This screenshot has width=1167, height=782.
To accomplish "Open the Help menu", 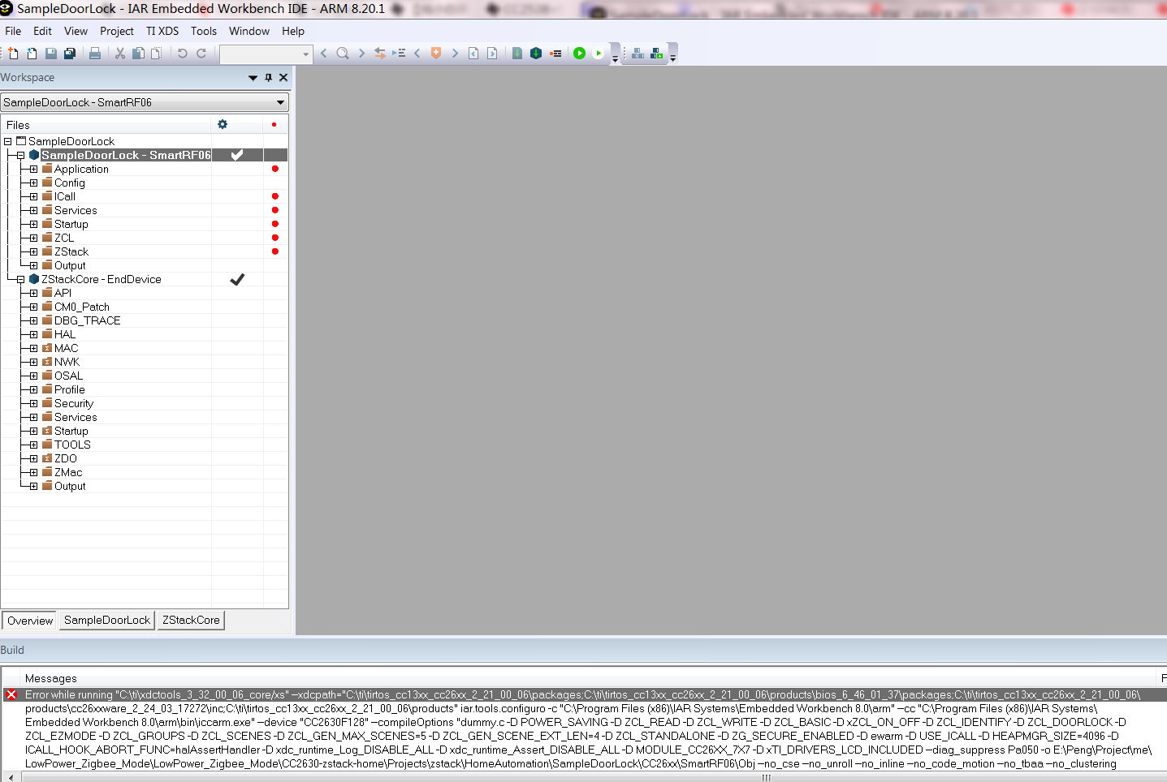I will pyautogui.click(x=293, y=31).
